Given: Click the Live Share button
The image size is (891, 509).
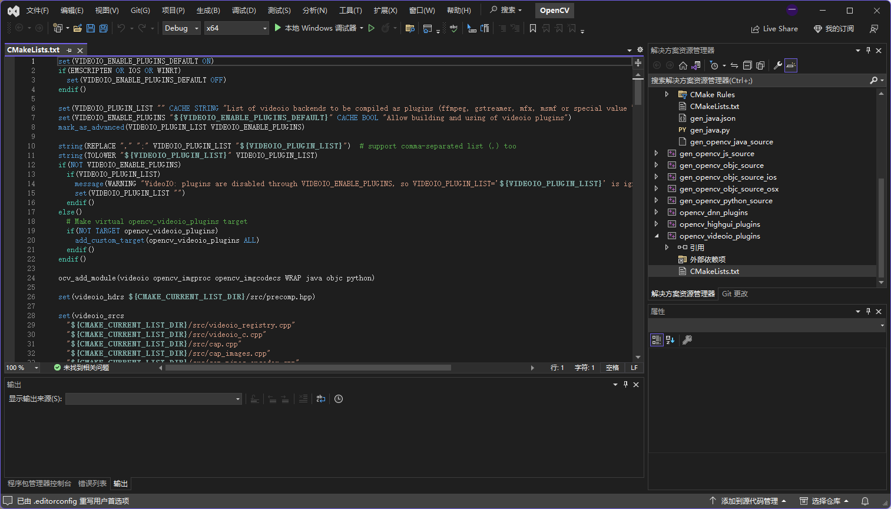Looking at the screenshot, I should 774,28.
